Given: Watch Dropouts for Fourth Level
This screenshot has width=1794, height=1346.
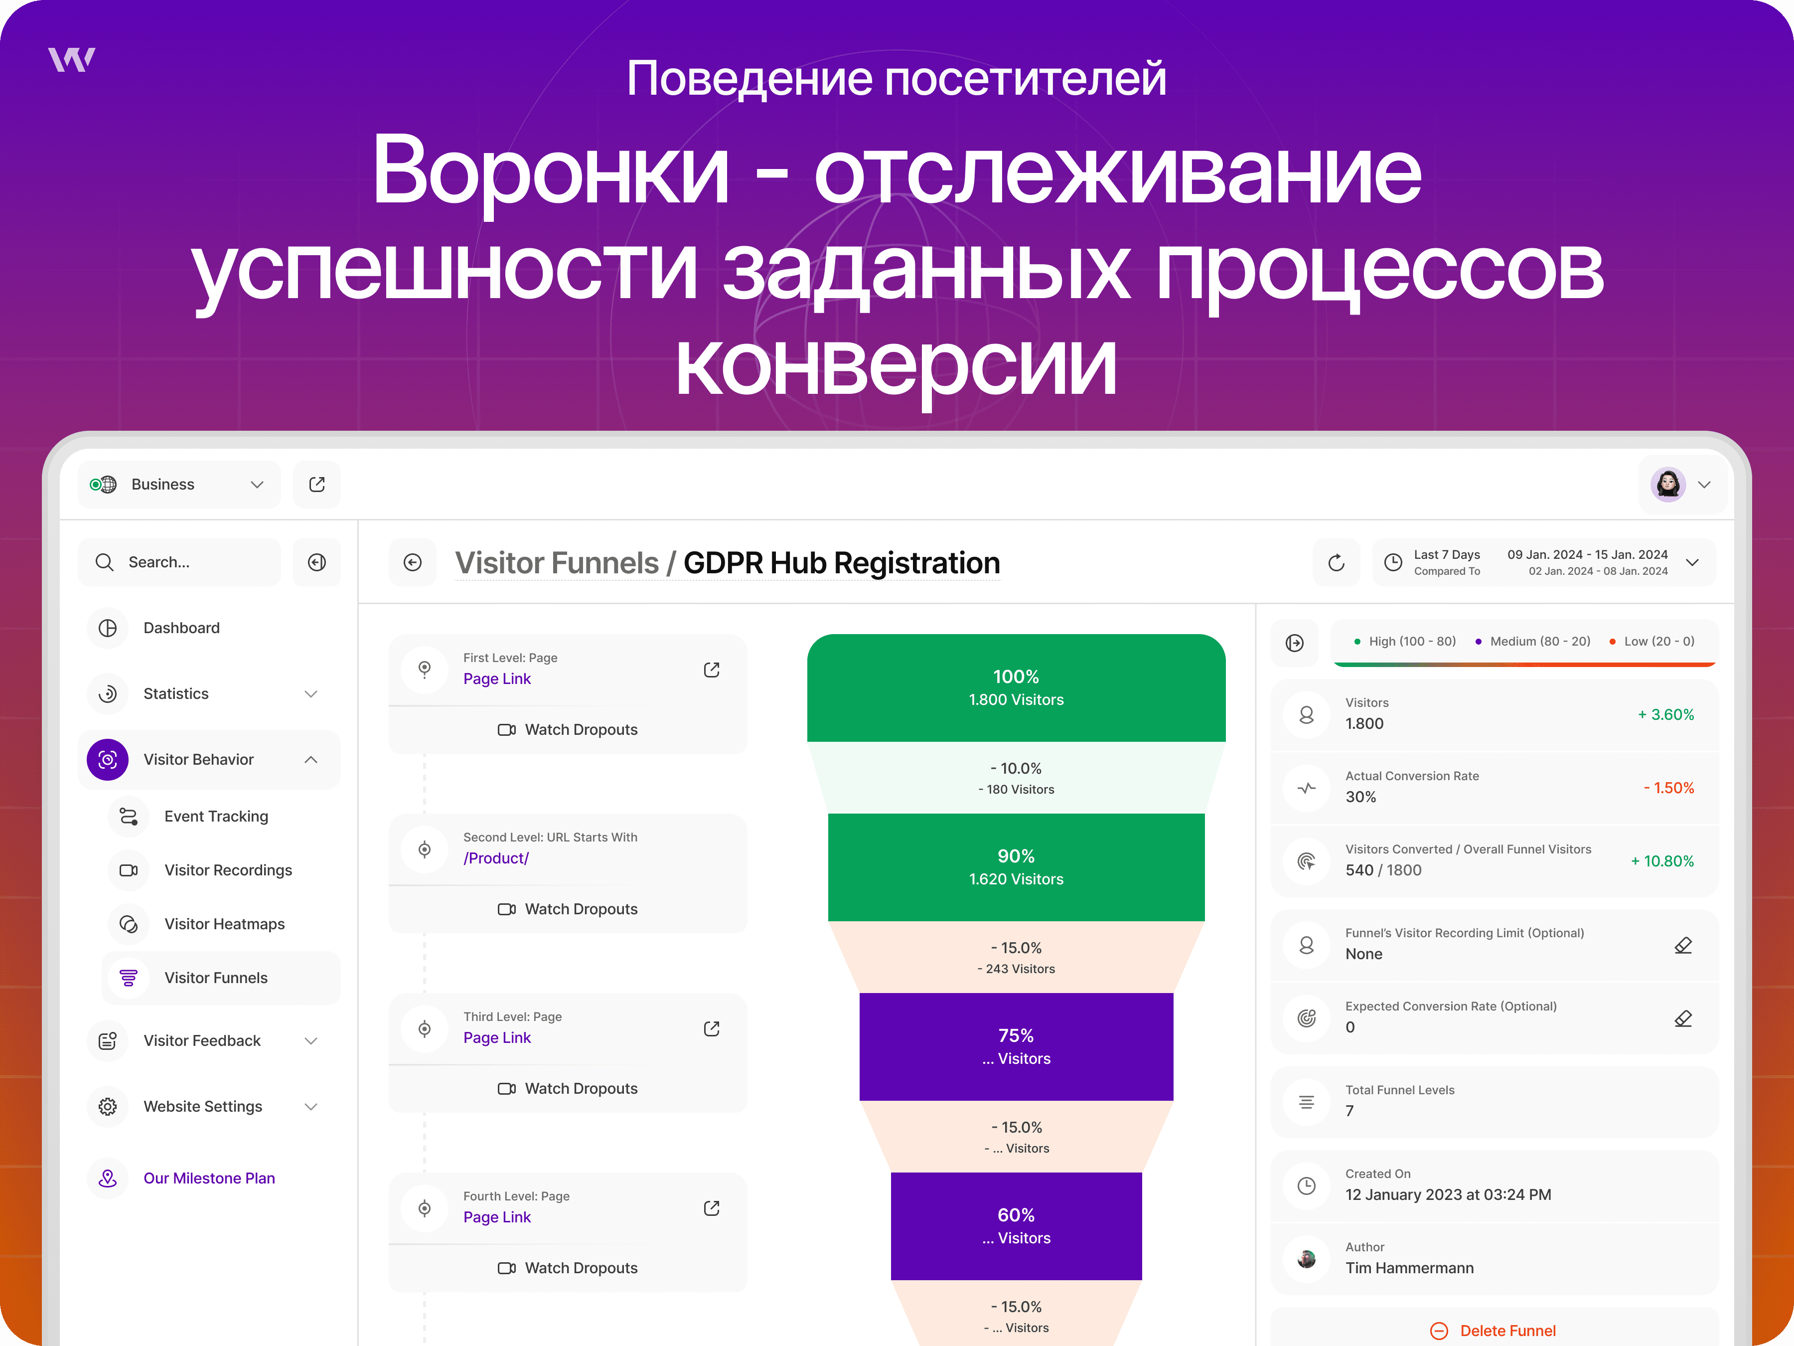Looking at the screenshot, I should [568, 1267].
